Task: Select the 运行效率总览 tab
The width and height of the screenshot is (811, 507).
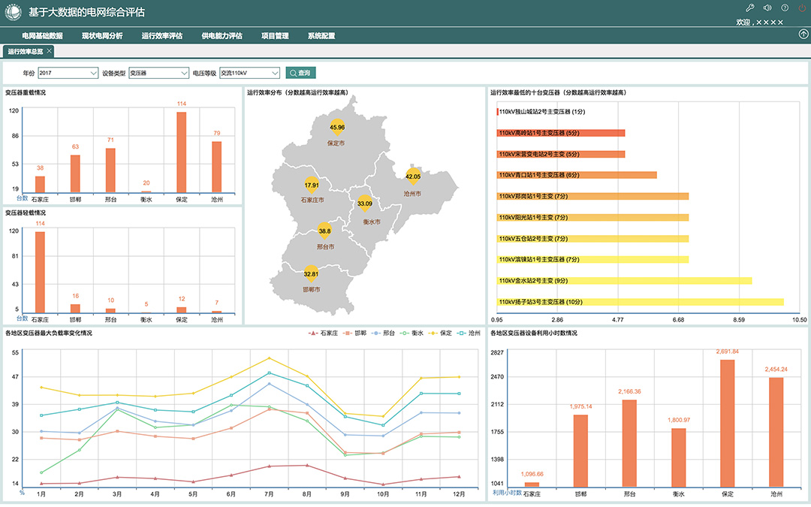Action: (25, 51)
